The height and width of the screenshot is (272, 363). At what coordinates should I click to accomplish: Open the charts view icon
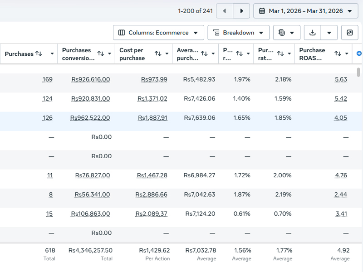coord(349,33)
